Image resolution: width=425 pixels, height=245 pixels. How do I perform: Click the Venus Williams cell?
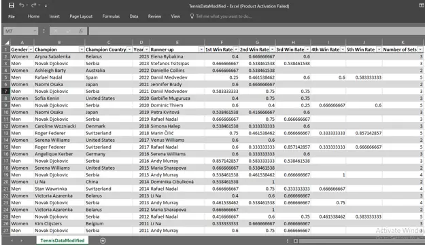[x=177, y=140]
